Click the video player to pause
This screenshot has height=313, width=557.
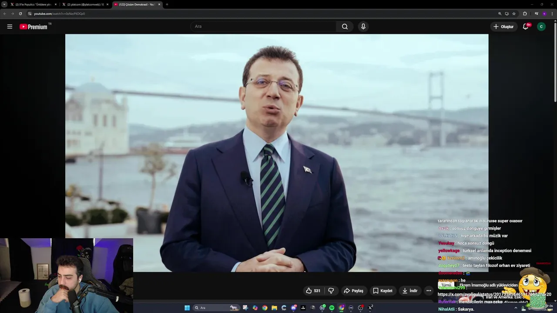point(277,153)
